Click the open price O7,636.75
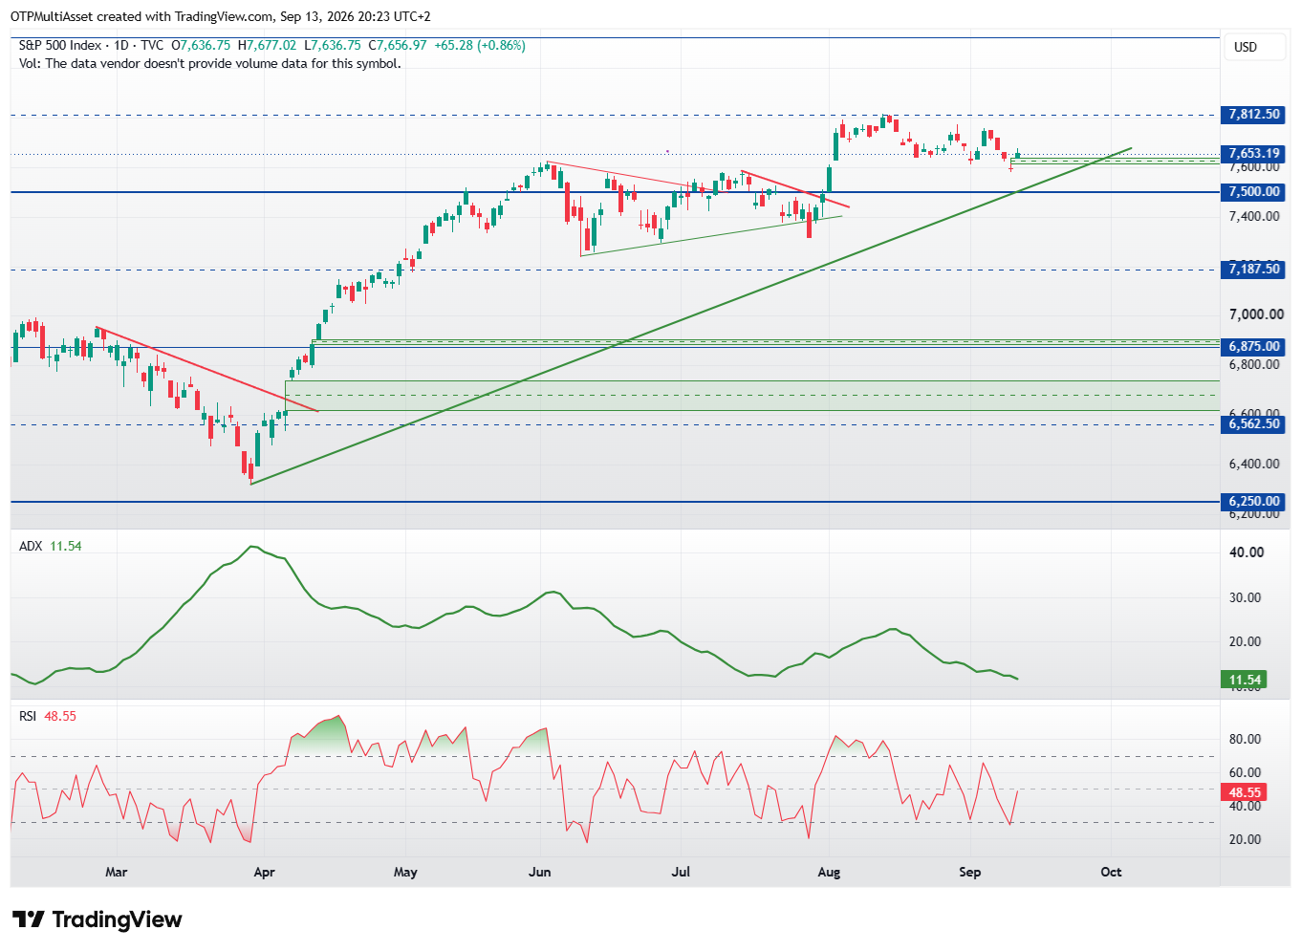Viewport: 1301px width, 952px height. pos(201,45)
